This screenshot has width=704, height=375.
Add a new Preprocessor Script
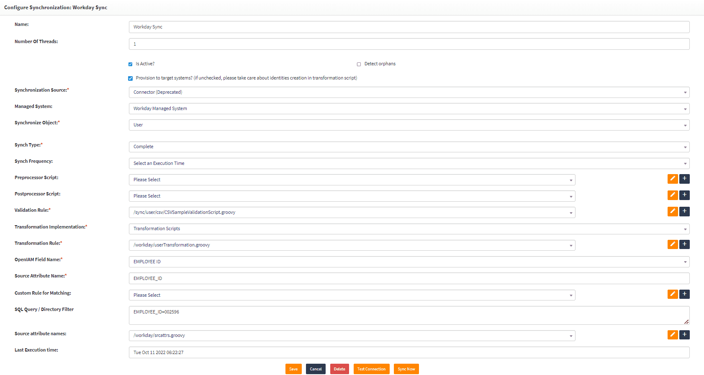coord(684,179)
